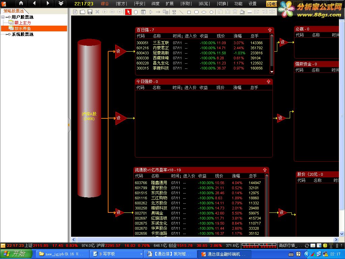
Task: Open the 深度 menu
Action: click(x=155, y=3)
